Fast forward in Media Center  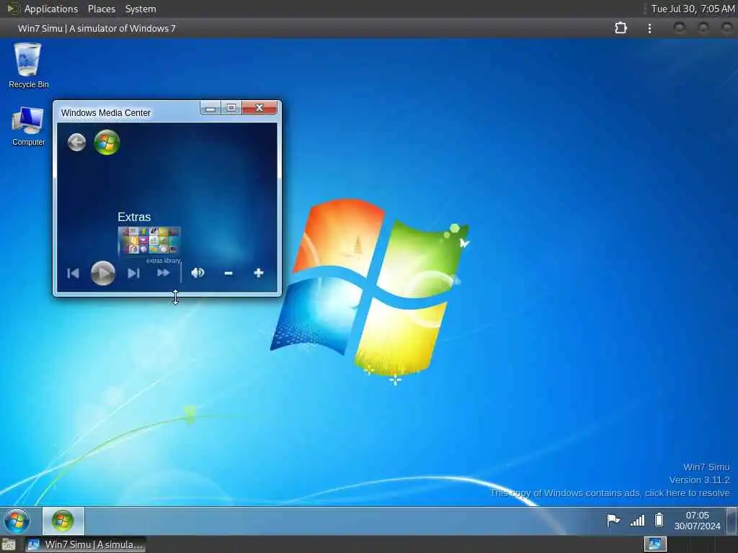pos(164,273)
